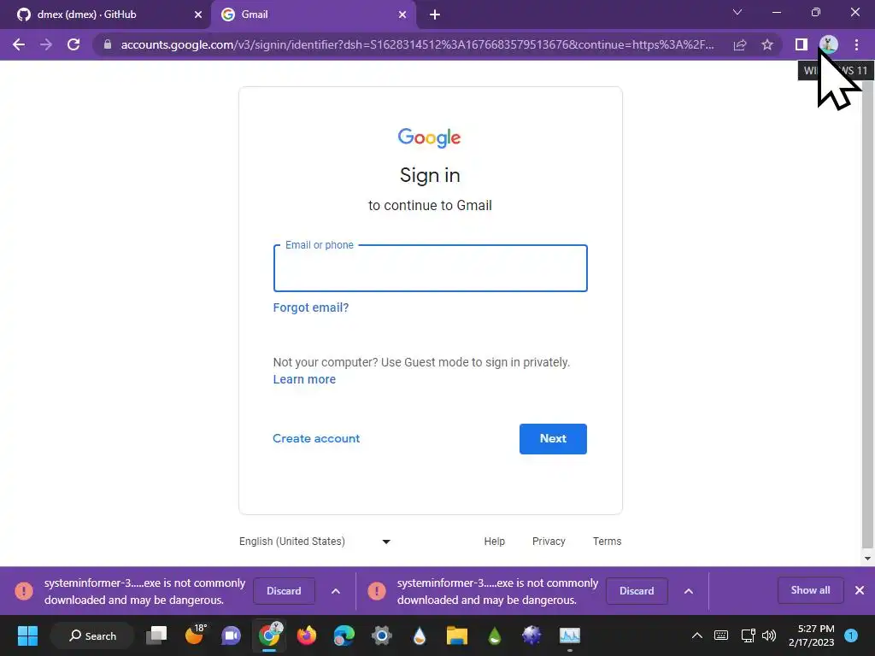Open the blue water drop taskbar app
The width and height of the screenshot is (875, 656).
pyautogui.click(x=419, y=635)
